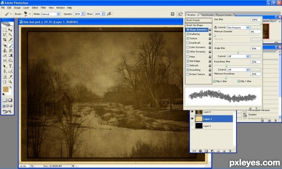Open the Flow slider arrow
Image resolution: width=282 pixels, height=169 pixels.
click(x=103, y=14)
